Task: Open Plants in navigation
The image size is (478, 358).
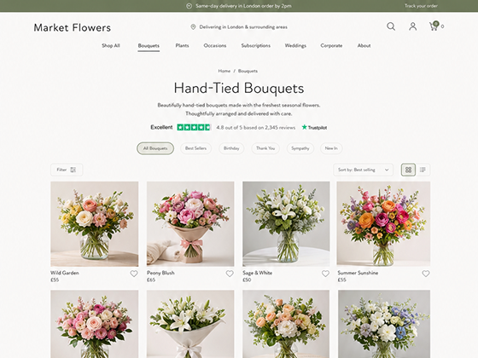Action: click(183, 46)
